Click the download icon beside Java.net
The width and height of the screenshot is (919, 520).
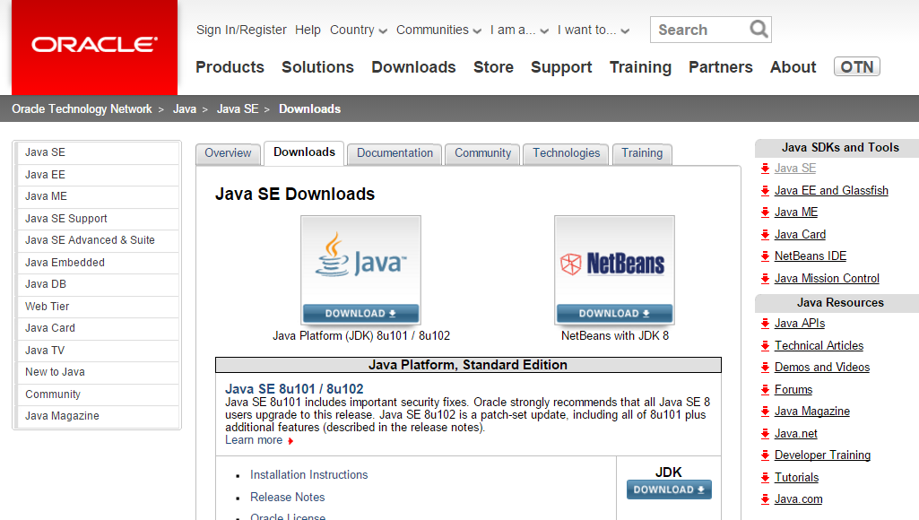765,434
